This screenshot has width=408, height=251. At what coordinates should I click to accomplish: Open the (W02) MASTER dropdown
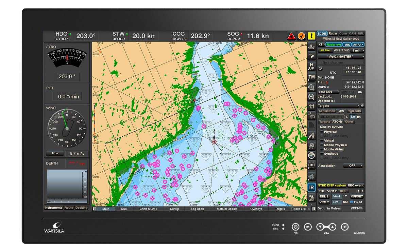[x=341, y=57]
